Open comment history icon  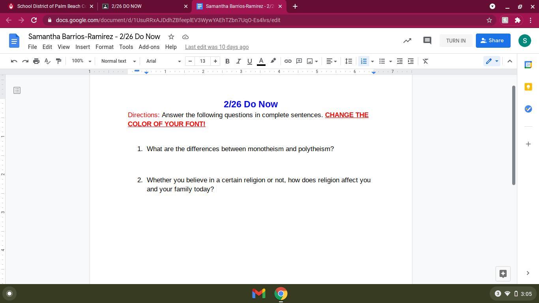(x=427, y=41)
